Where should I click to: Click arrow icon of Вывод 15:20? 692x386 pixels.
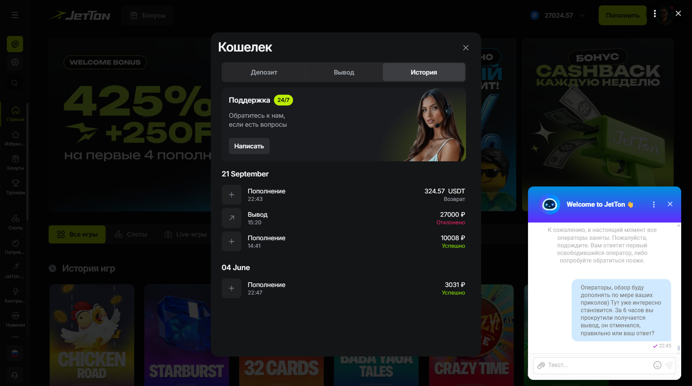[x=231, y=218]
